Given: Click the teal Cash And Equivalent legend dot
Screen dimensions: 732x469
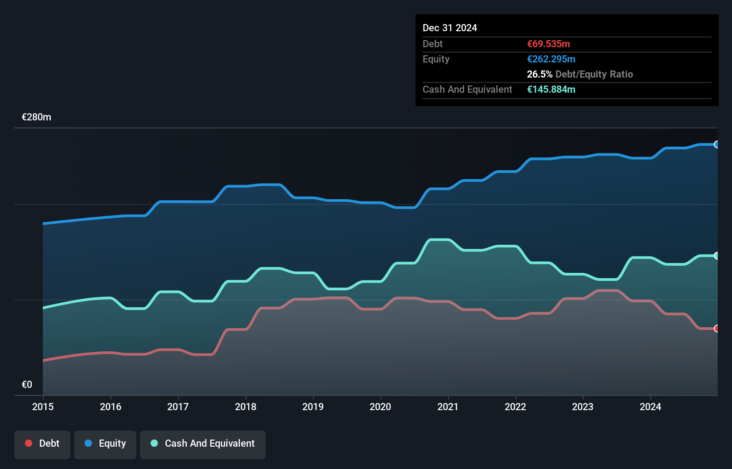Looking at the screenshot, I should coord(154,443).
